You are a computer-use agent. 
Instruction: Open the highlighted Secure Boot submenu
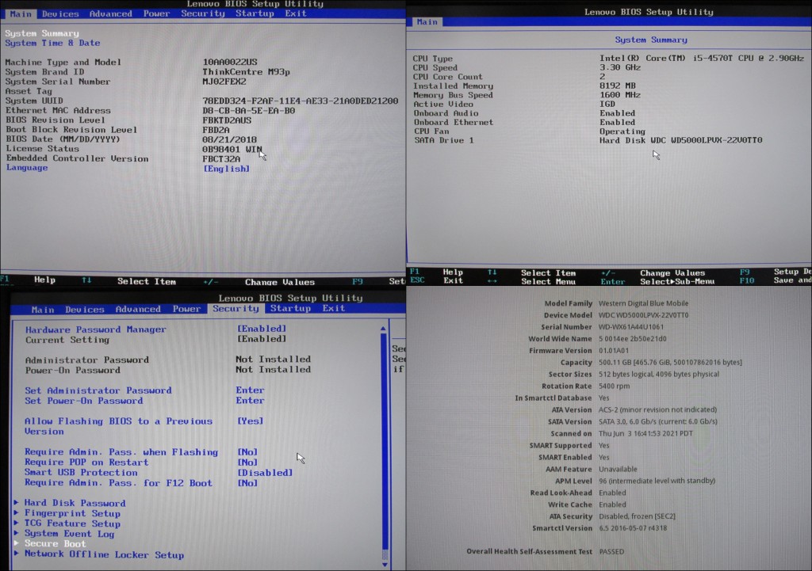pos(56,543)
